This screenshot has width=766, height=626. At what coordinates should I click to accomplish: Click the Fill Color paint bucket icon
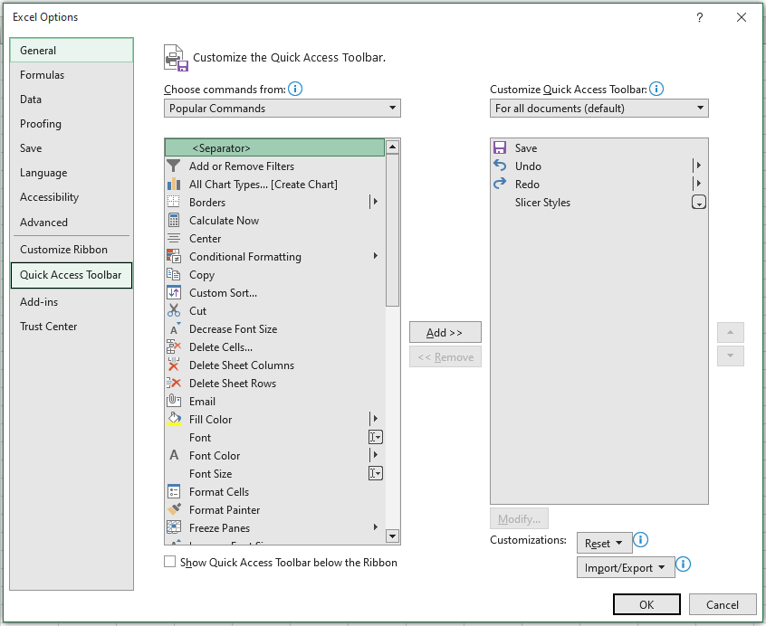(174, 419)
